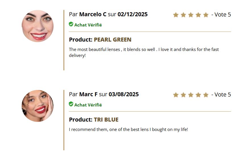
Task: Click third star of Marc F's rating
Action: pos(191,95)
